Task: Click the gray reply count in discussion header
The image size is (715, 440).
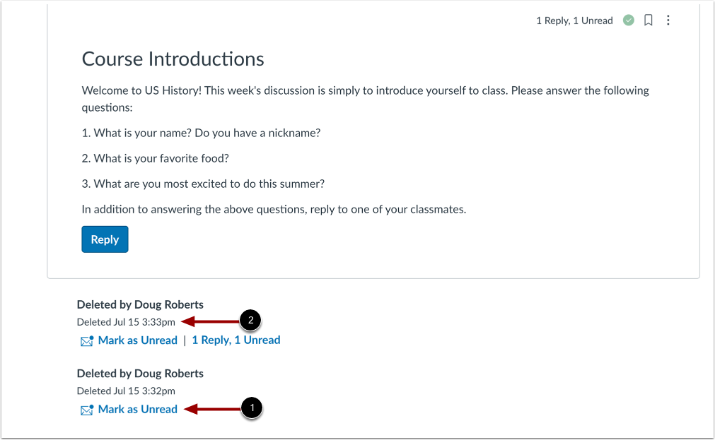Action: 574,20
